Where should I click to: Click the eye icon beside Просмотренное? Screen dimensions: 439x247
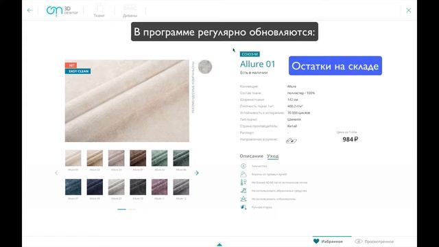point(358,241)
